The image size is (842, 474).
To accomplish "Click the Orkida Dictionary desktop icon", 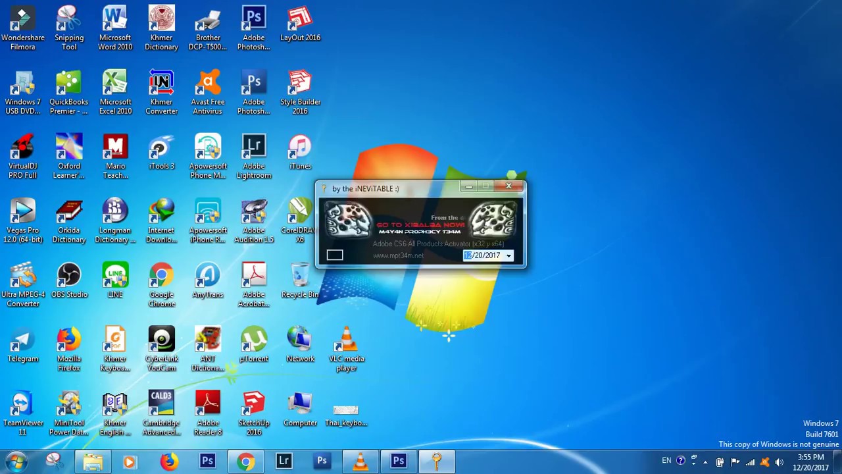I will [x=69, y=221].
